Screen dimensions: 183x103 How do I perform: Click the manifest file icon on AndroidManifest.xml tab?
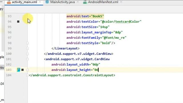pos(85,2)
